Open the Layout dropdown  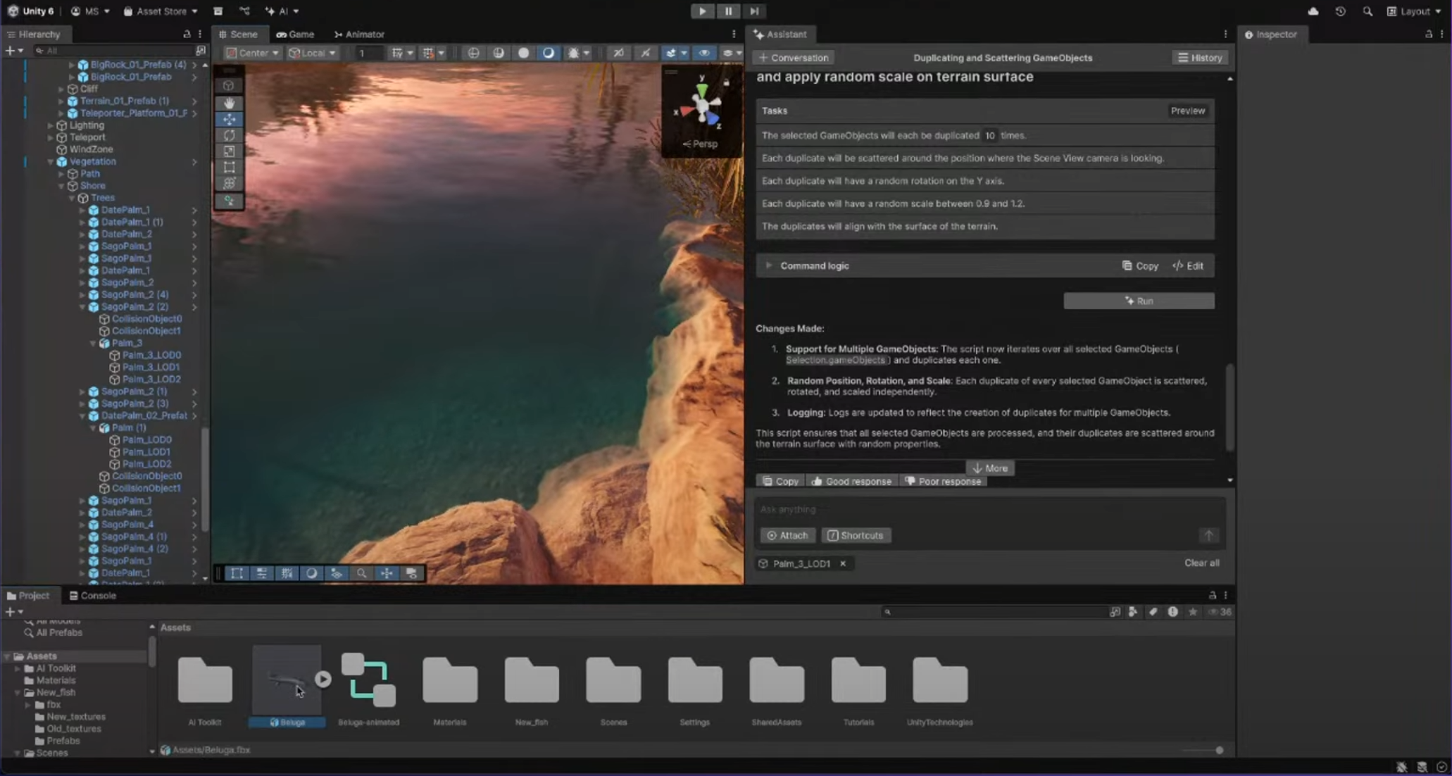1413,11
